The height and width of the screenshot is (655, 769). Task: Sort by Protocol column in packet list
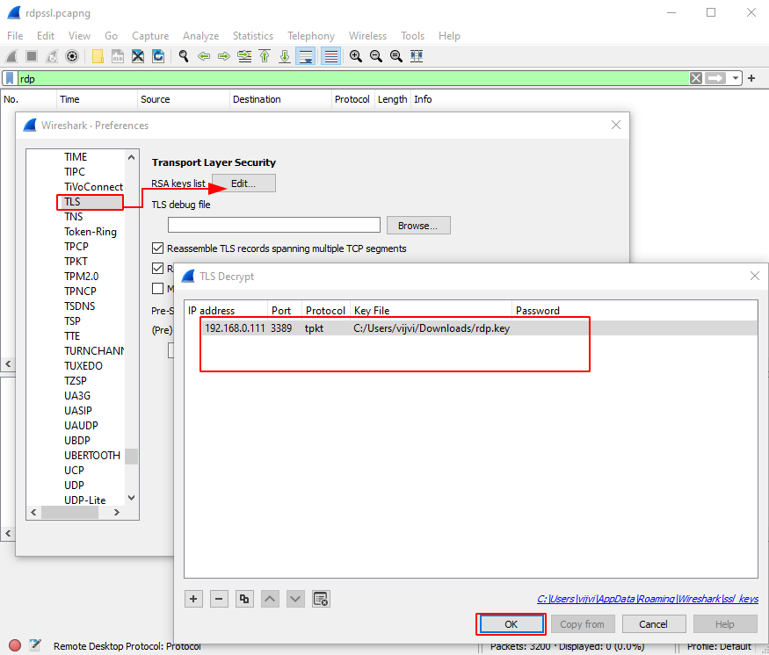point(352,99)
